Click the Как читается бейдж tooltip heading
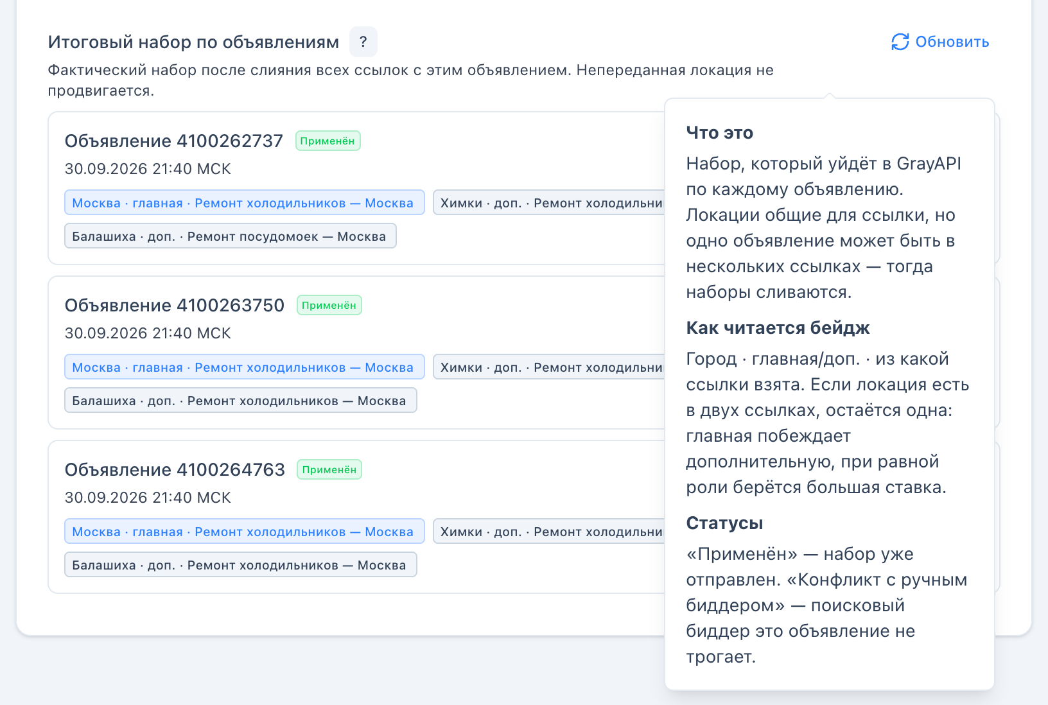 778,328
